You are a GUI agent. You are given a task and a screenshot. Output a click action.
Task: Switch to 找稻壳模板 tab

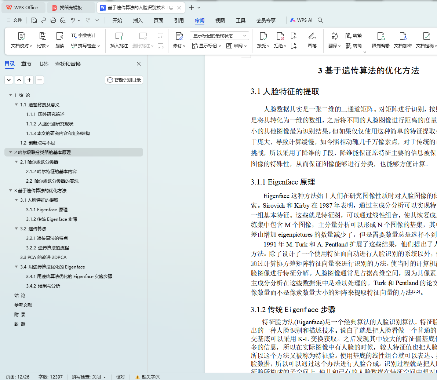coord(71,8)
